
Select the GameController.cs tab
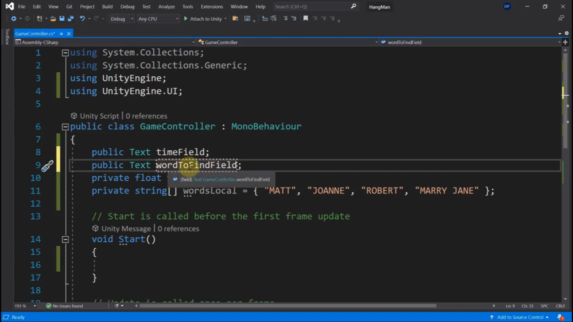coord(35,33)
